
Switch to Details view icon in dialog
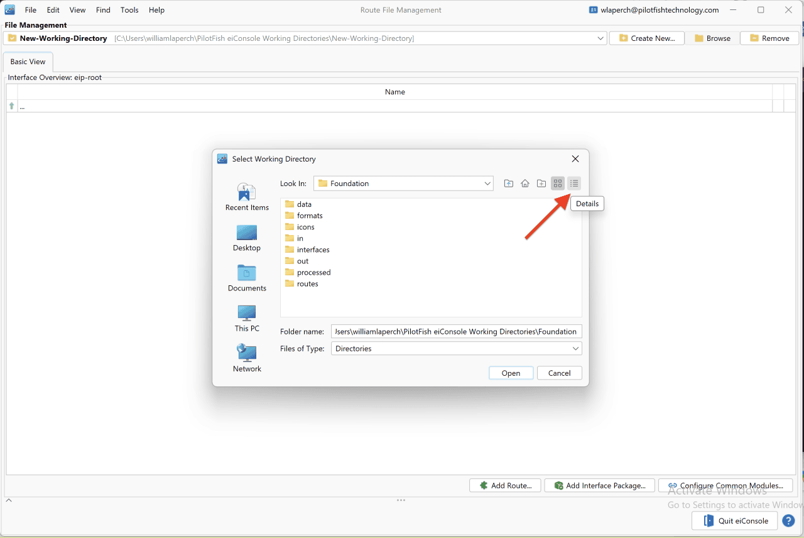pyautogui.click(x=574, y=184)
